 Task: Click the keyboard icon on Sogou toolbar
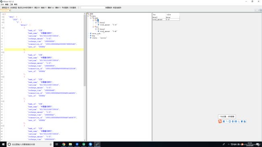coord(236,122)
